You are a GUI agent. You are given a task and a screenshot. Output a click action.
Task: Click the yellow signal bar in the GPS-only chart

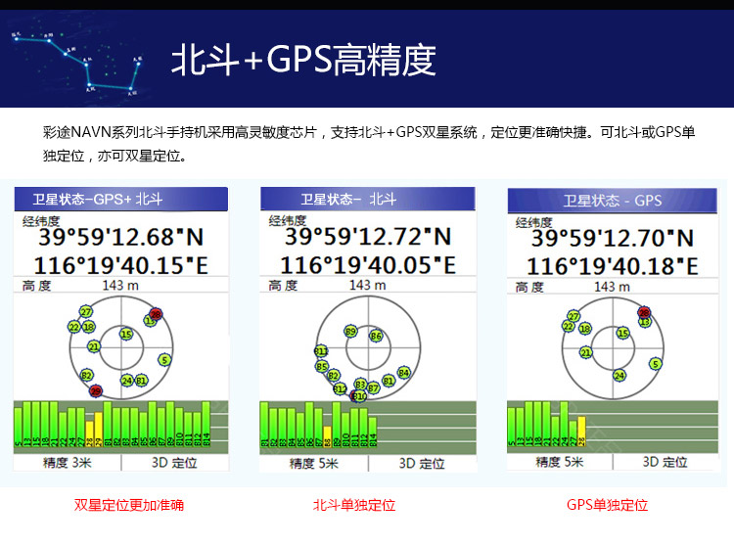tap(581, 431)
